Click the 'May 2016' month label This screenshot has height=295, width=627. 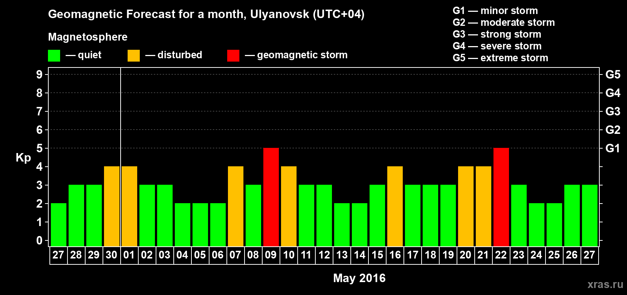pos(359,278)
